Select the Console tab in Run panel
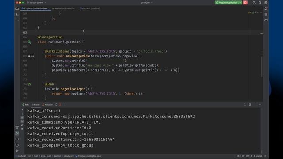Image resolution: width=283 pixels, height=159 pixels. click(36, 105)
